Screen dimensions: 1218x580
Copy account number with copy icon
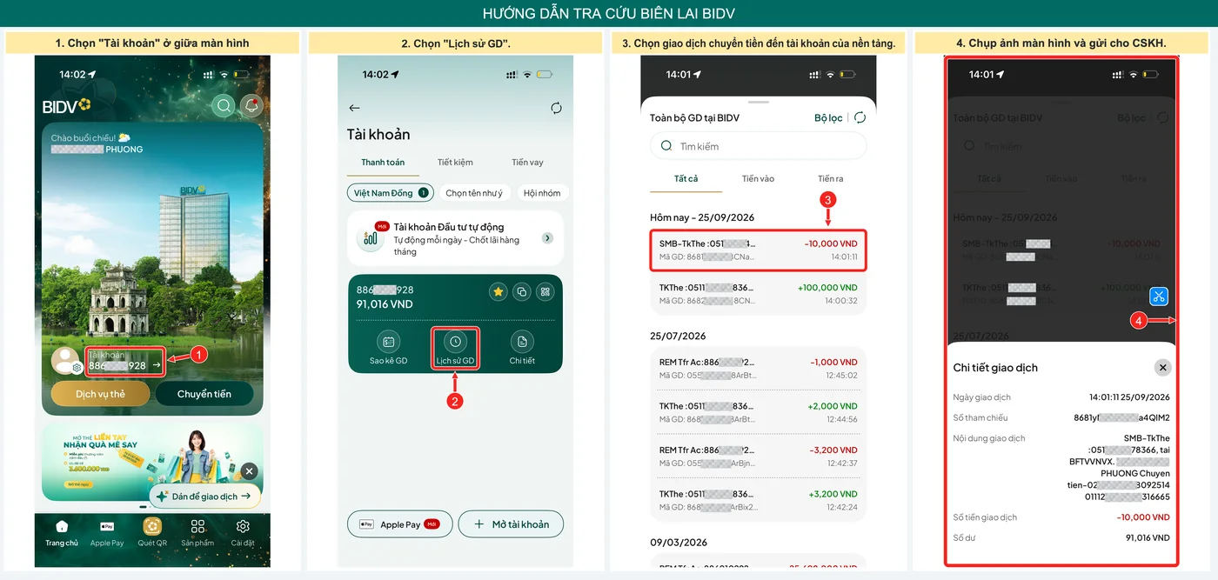coord(522,292)
